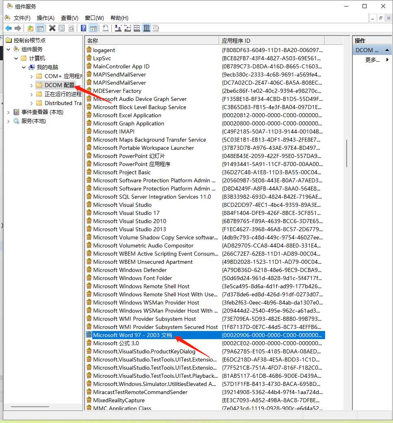Click the package icon beside Microsoft Excel Application
This screenshot has height=423, width=393.
pos(89,115)
